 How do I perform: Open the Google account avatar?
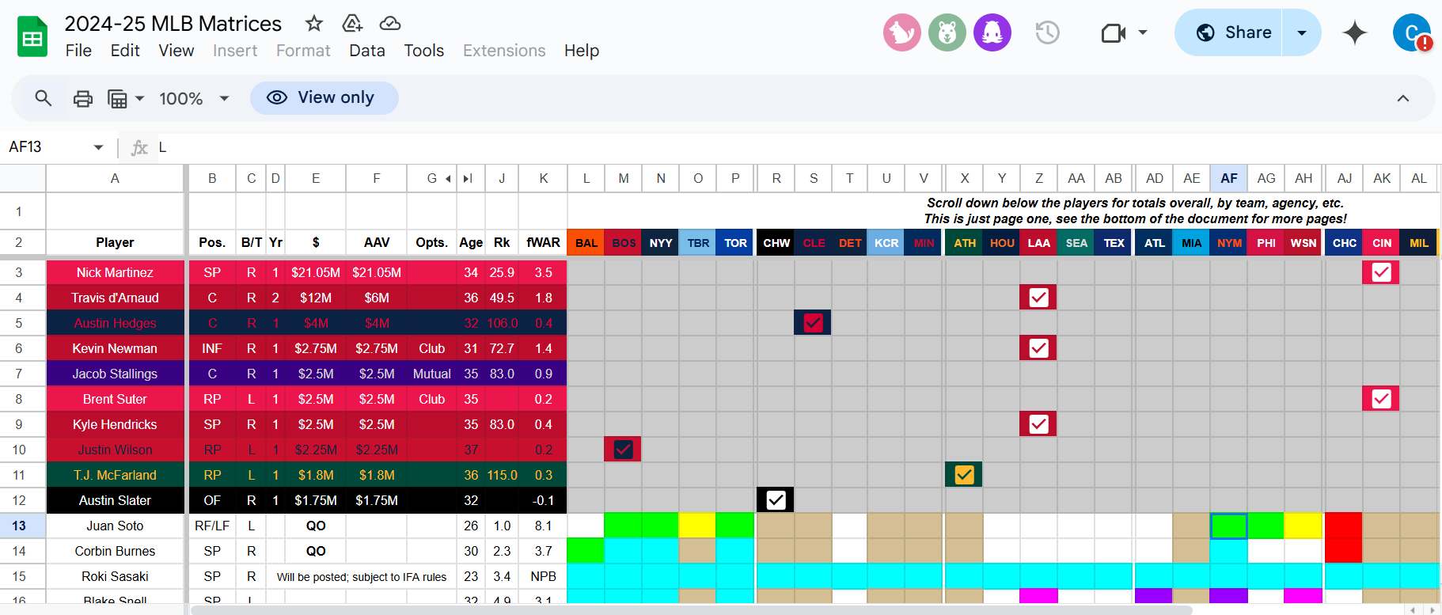point(1412,32)
